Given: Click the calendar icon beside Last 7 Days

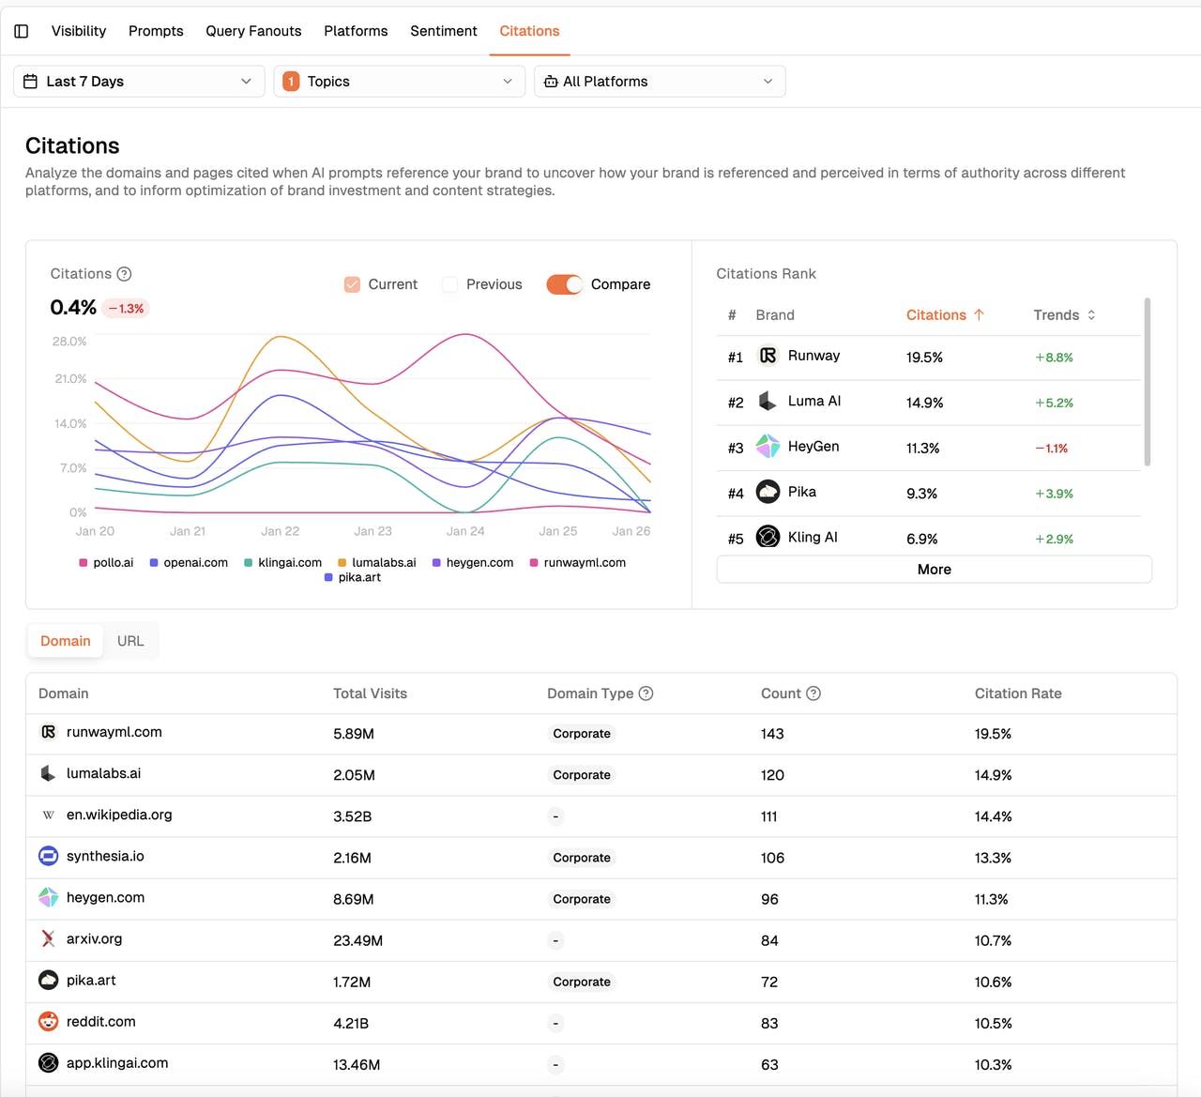Looking at the screenshot, I should tap(30, 82).
